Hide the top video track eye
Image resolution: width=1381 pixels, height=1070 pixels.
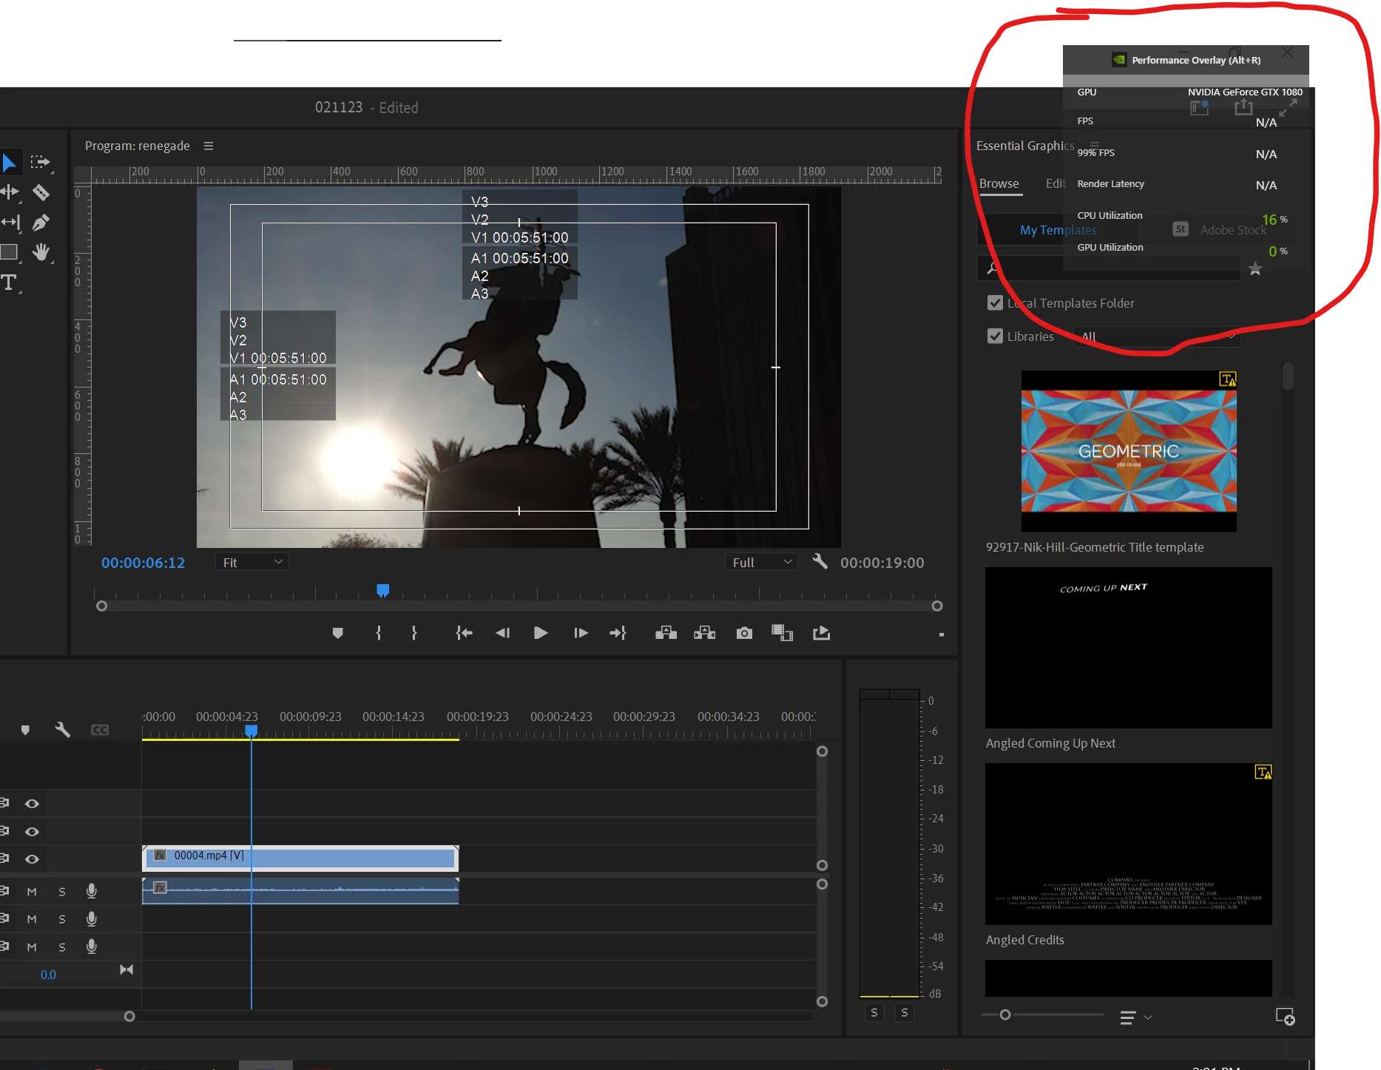click(32, 804)
